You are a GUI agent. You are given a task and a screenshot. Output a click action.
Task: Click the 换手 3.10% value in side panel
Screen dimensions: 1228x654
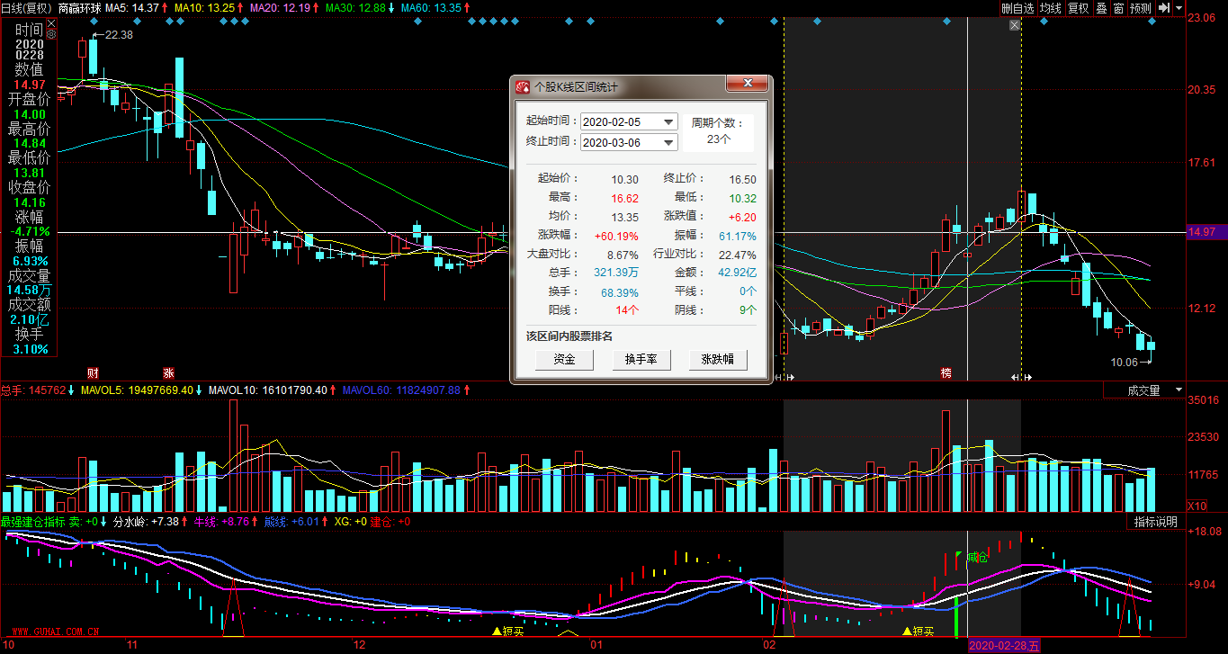(x=29, y=349)
